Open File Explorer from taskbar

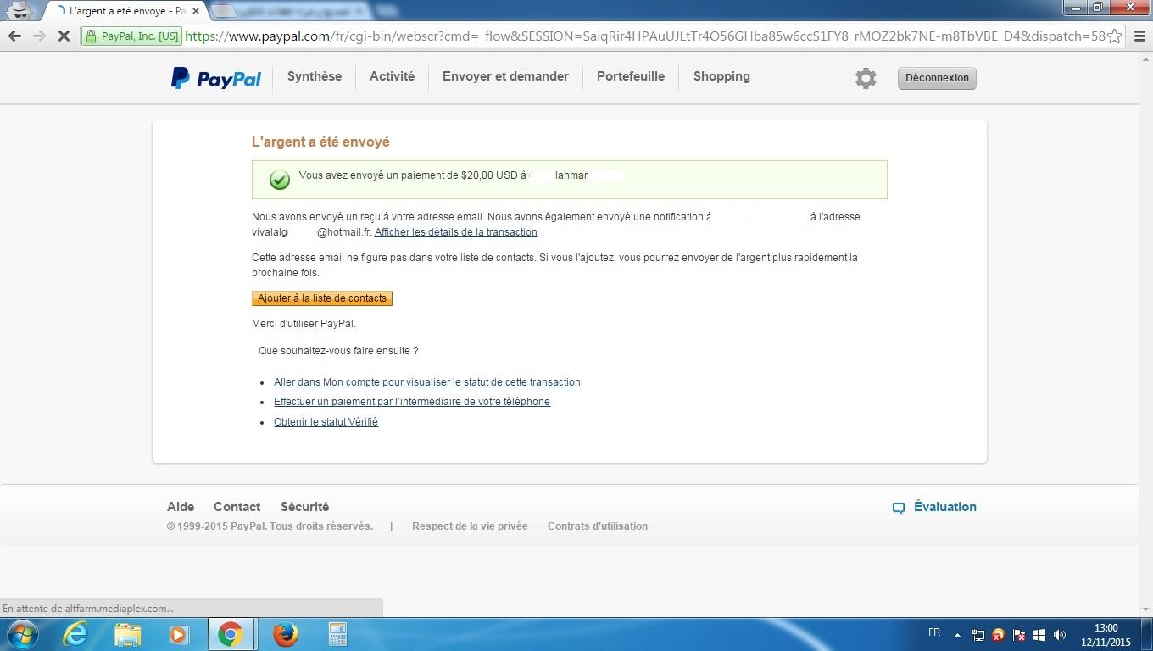point(128,634)
